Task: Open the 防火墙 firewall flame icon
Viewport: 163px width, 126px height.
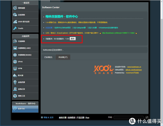Action: pyautogui.click(x=15, y=75)
